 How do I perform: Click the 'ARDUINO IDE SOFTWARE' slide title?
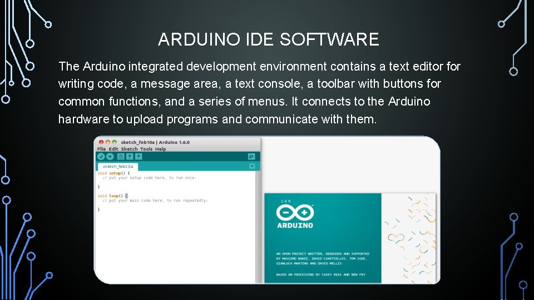point(268,39)
